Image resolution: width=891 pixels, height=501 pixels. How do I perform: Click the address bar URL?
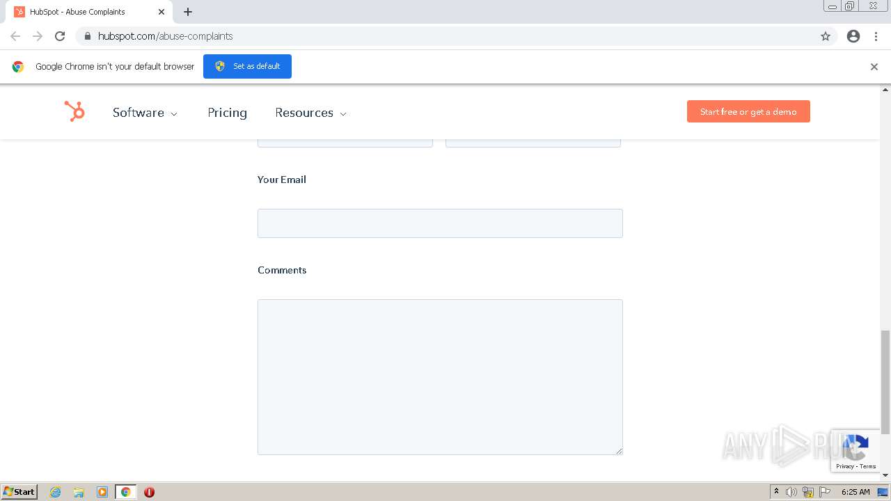(x=166, y=36)
